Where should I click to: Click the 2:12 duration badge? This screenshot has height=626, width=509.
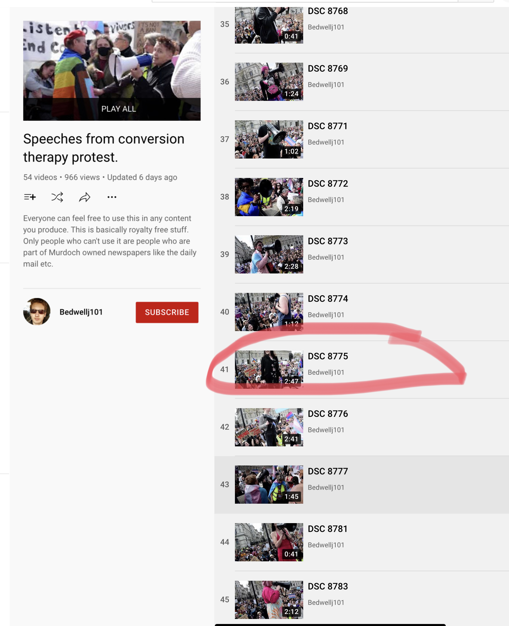291,612
